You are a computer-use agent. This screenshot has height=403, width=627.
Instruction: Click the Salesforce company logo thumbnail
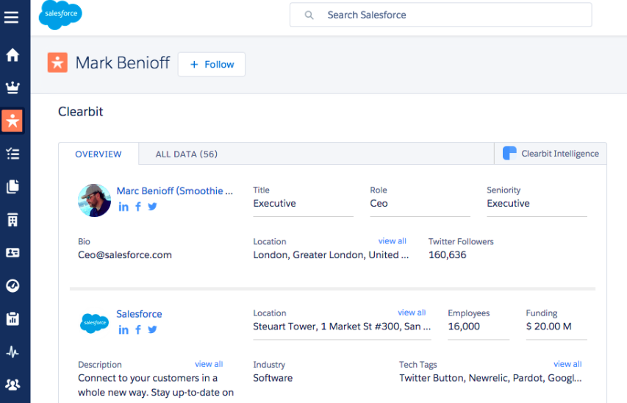[x=94, y=323]
